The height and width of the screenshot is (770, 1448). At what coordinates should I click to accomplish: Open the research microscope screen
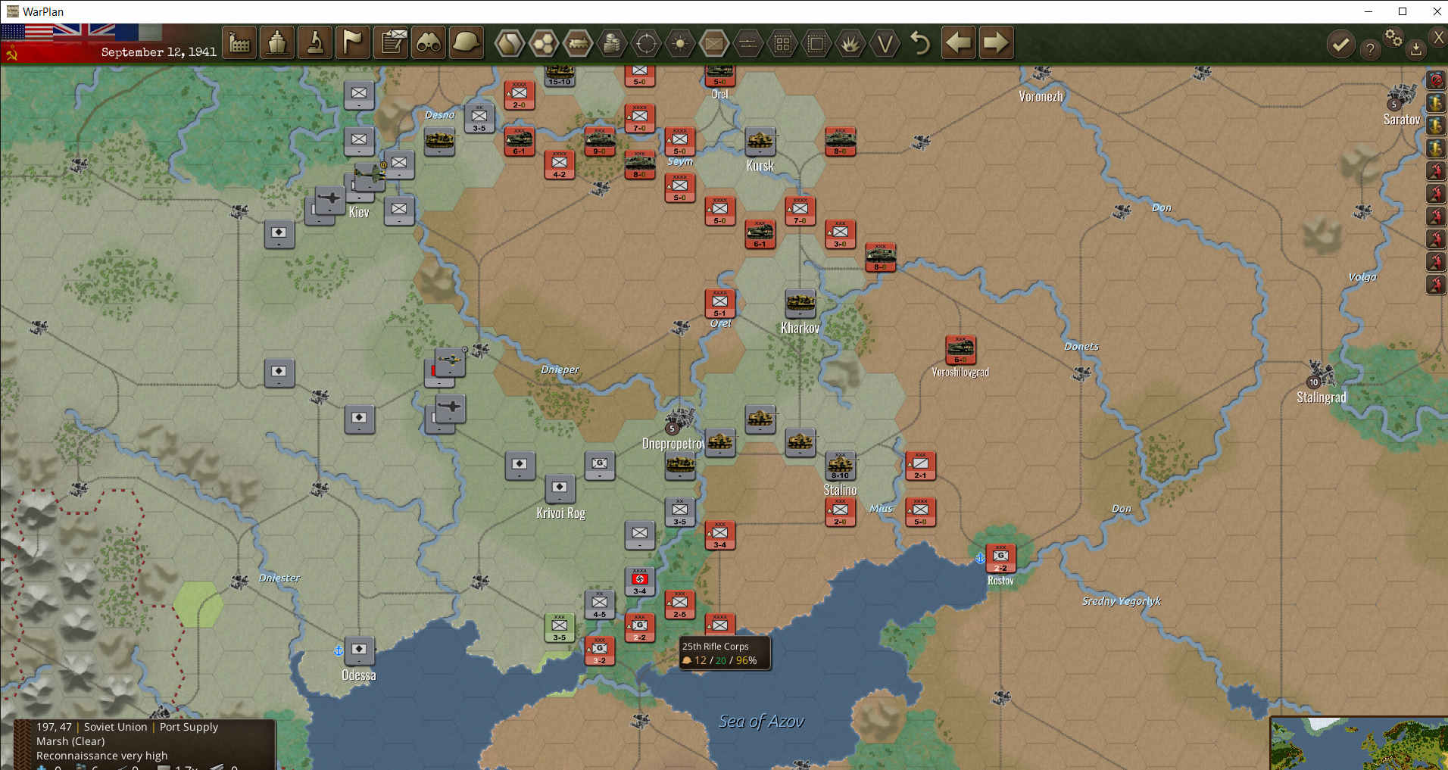point(315,43)
